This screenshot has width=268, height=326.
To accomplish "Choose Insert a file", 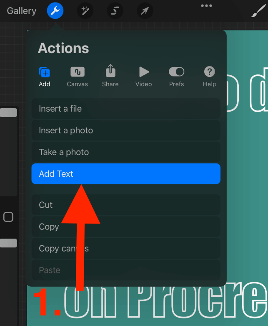I will pyautogui.click(x=126, y=109).
